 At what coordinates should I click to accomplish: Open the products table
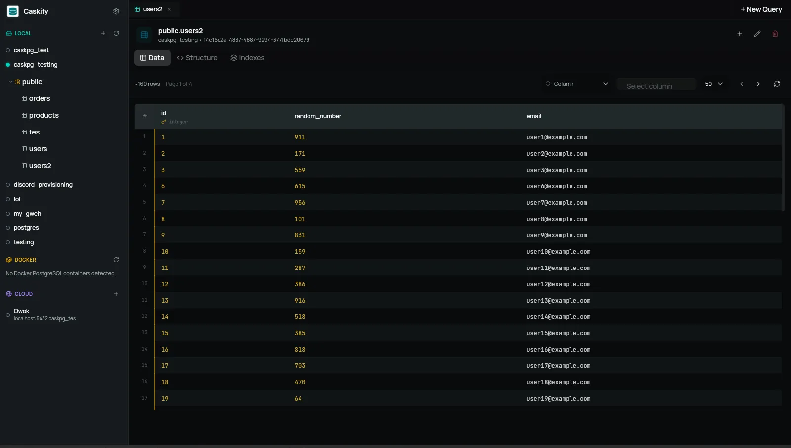coord(44,115)
